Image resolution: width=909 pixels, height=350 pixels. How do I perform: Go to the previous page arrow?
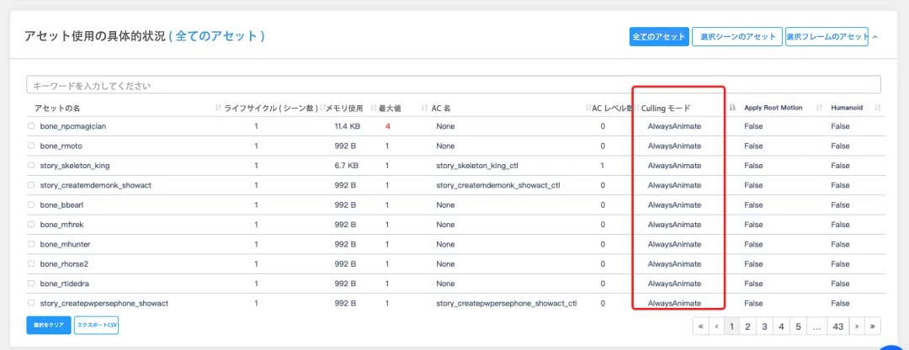716,326
